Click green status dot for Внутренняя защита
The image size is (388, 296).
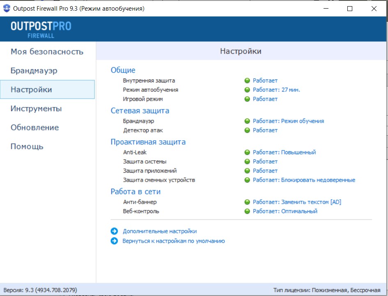point(247,80)
